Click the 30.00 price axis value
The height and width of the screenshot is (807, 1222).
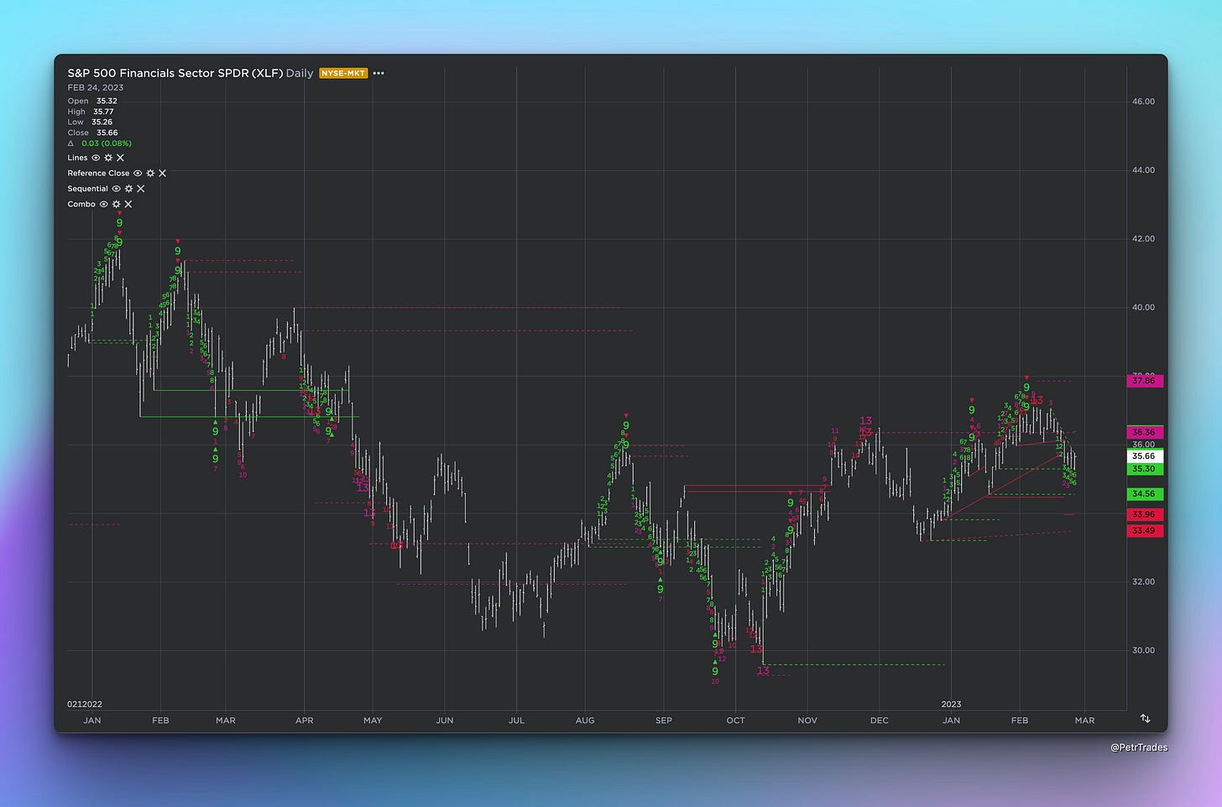(1143, 651)
